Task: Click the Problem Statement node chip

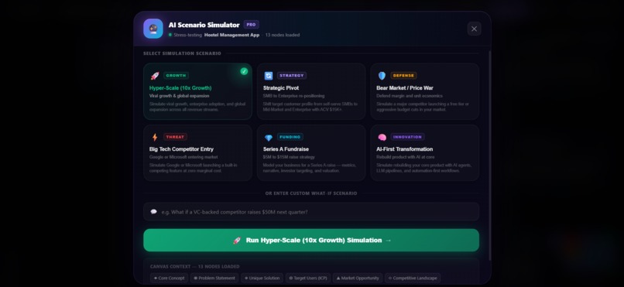Action: [x=214, y=278]
